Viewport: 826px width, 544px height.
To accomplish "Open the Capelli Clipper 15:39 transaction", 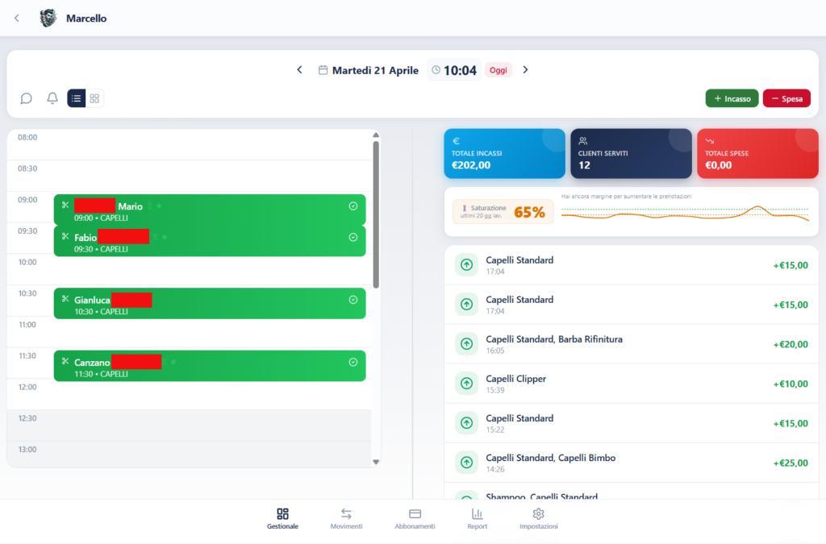I will tap(631, 384).
